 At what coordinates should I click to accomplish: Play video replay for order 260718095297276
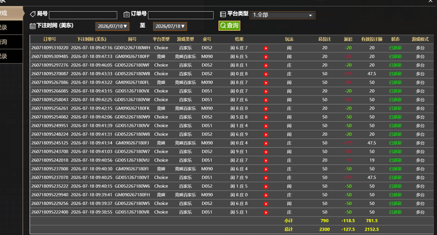coord(266,65)
